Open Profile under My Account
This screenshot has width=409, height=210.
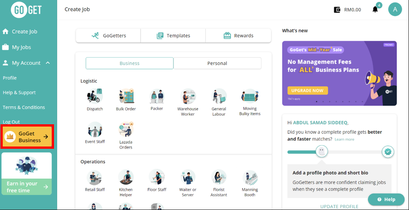[x=10, y=78]
